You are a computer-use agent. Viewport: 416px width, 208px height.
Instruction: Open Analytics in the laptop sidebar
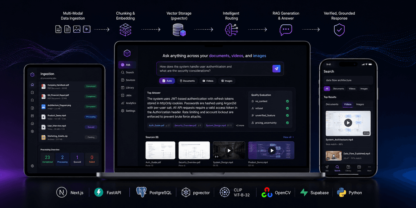point(129,103)
